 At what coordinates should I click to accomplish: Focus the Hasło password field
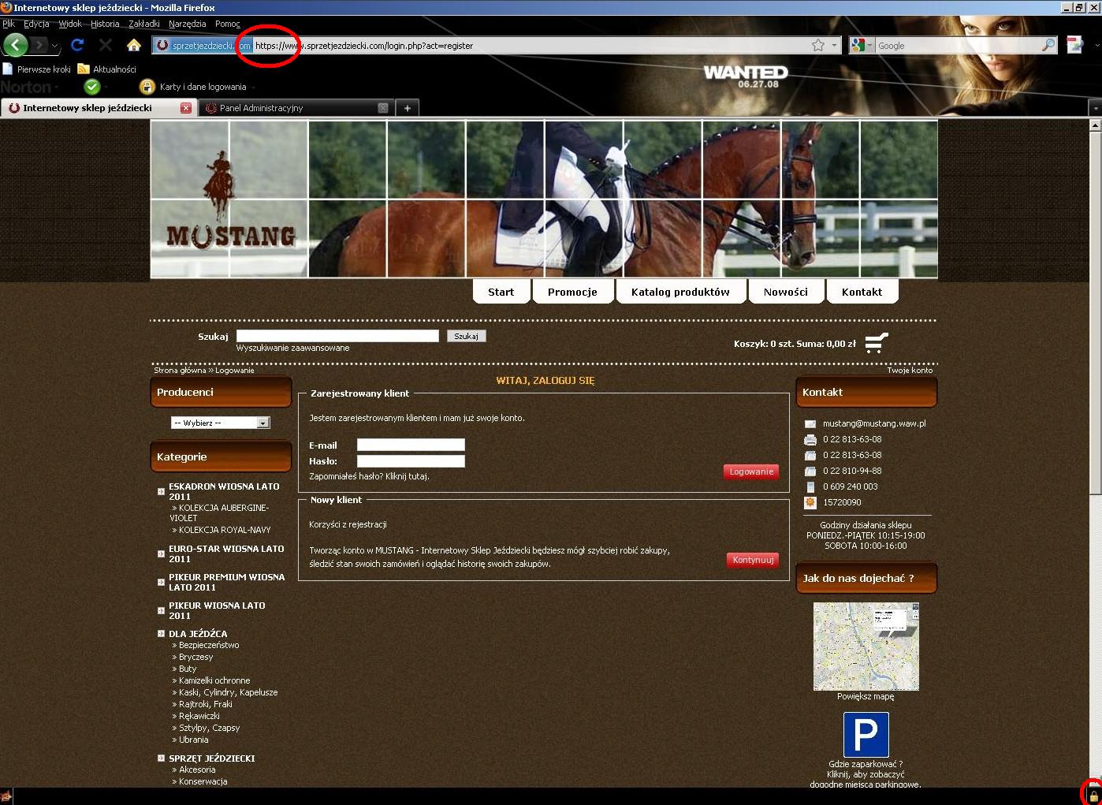[x=411, y=461]
